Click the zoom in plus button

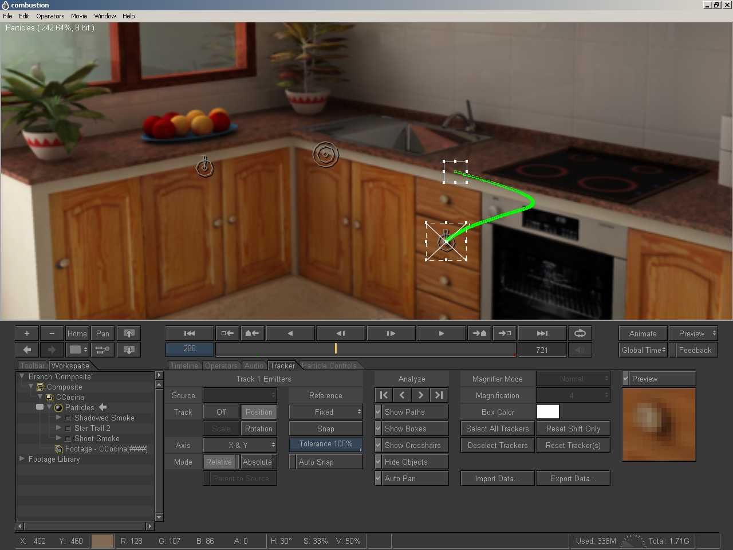click(27, 333)
